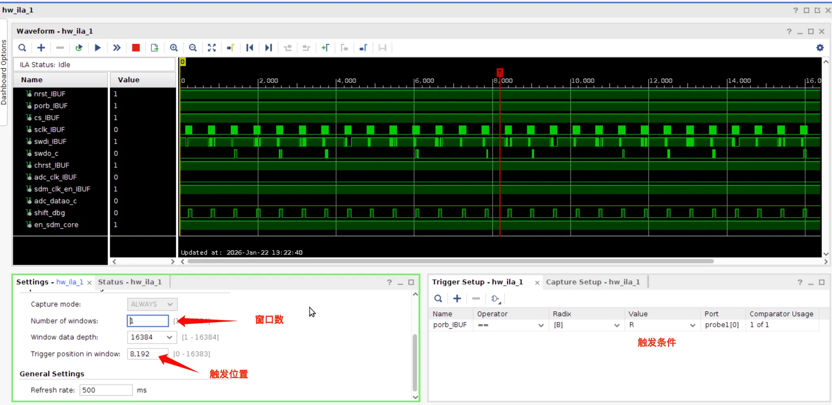The image size is (832, 405).
Task: Open the Value dropdown showing R
Action: (692, 325)
